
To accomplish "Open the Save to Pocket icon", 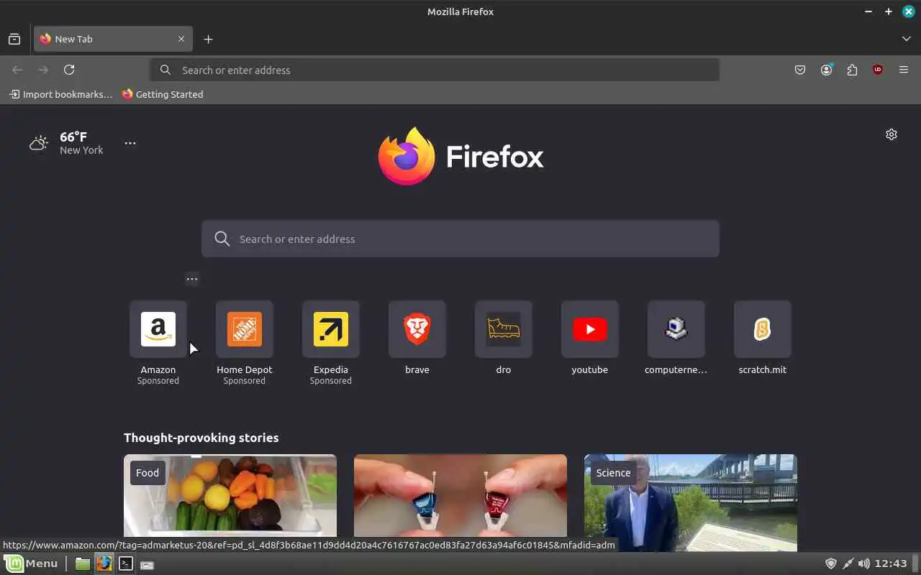I will pyautogui.click(x=800, y=70).
